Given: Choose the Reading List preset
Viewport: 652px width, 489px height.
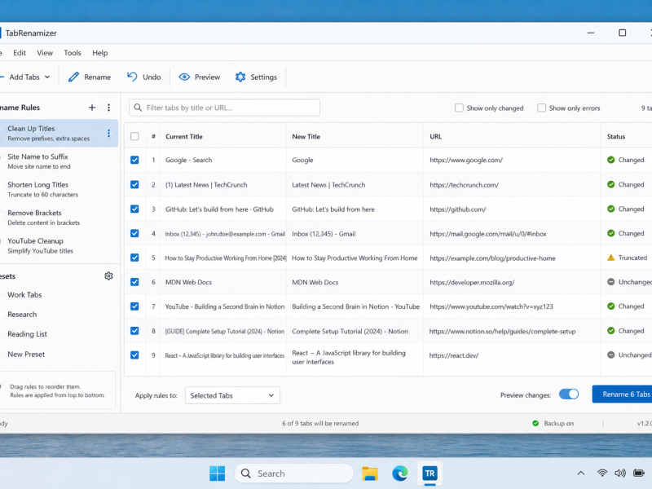Looking at the screenshot, I should (x=28, y=334).
